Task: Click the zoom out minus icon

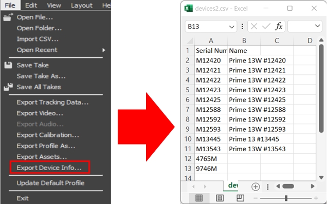Action: coord(255,198)
